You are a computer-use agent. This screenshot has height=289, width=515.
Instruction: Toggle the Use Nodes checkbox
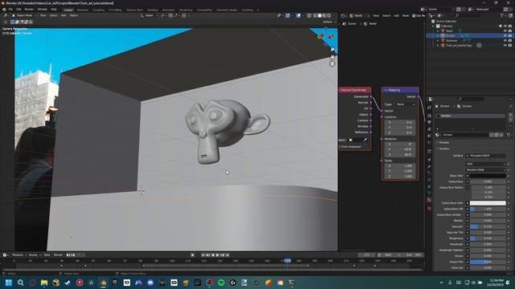(414, 15)
